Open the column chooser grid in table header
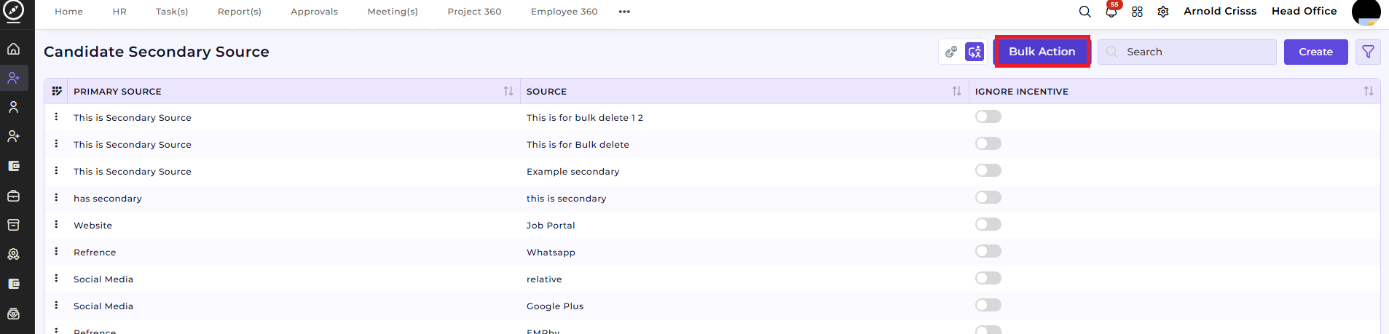 coord(57,91)
